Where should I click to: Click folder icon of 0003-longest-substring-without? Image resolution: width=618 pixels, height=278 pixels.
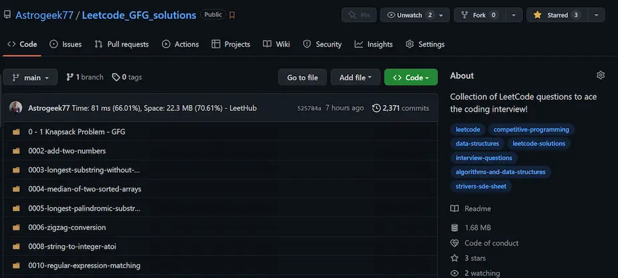16,170
